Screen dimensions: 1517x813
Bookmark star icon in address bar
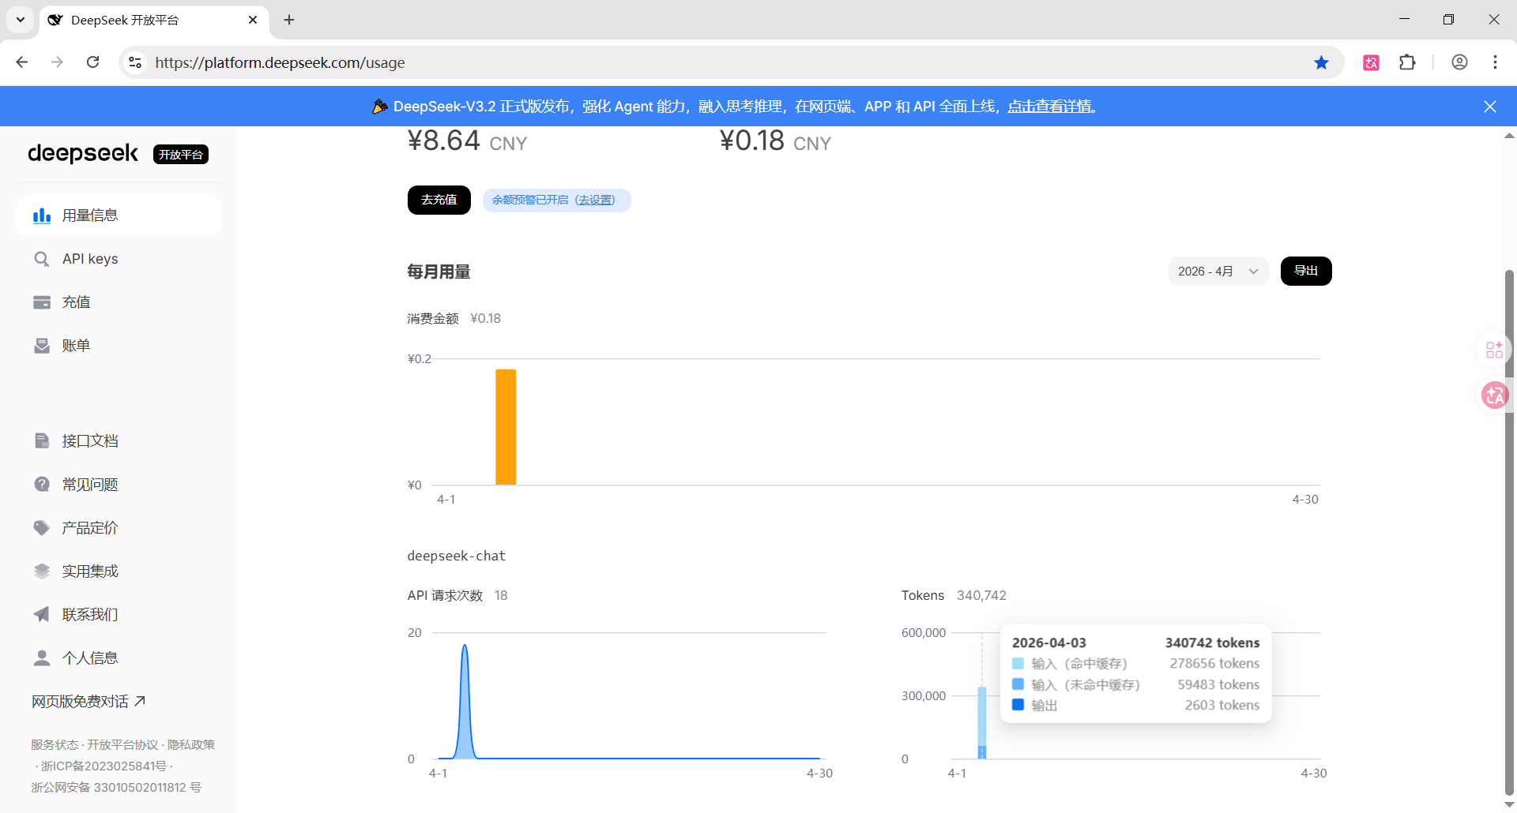1321,62
